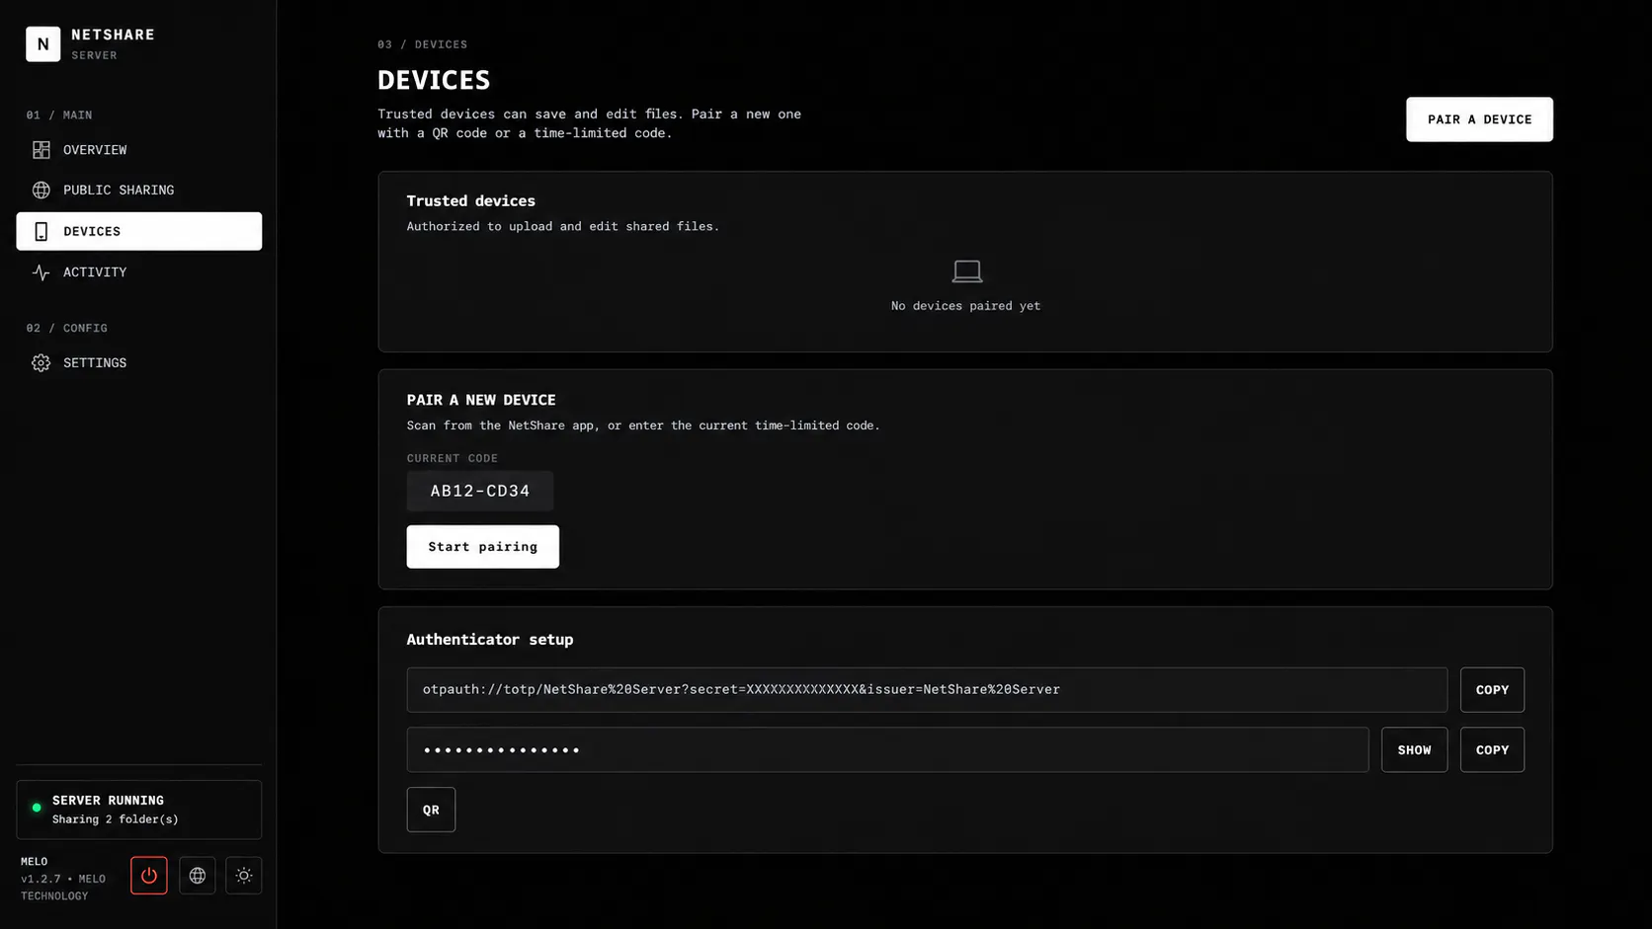This screenshot has height=929, width=1652.
Task: Go to Public Sharing page
Action: (x=139, y=190)
